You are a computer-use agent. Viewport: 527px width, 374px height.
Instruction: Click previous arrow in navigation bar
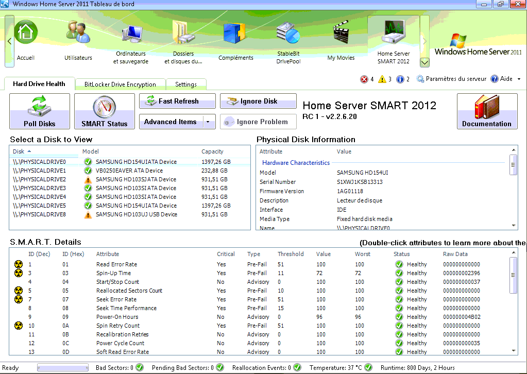point(9,41)
